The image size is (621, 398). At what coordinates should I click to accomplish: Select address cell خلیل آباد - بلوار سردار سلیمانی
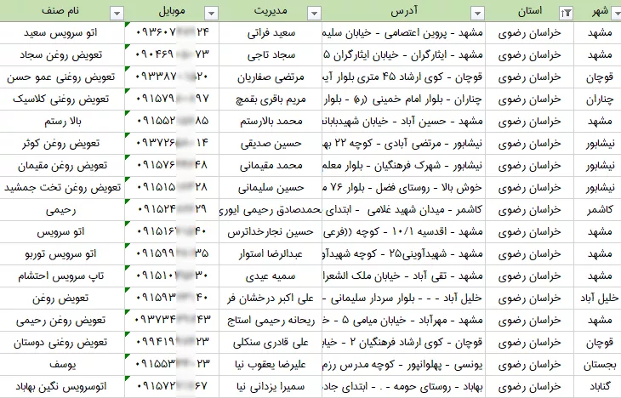point(403,298)
